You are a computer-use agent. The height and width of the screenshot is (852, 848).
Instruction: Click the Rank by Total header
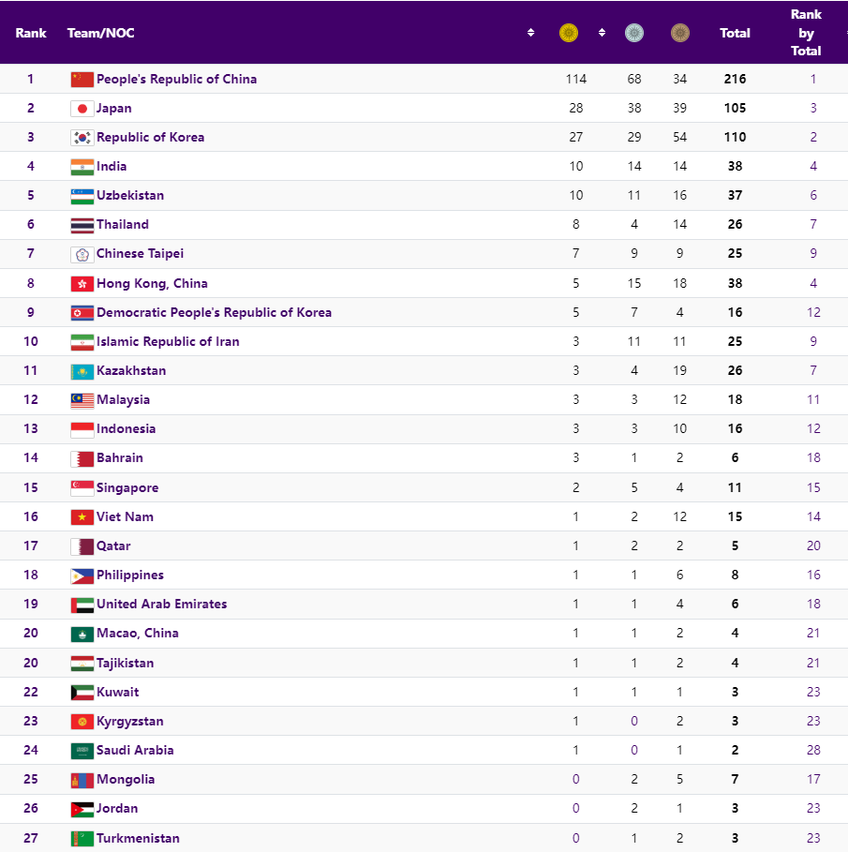tap(806, 33)
